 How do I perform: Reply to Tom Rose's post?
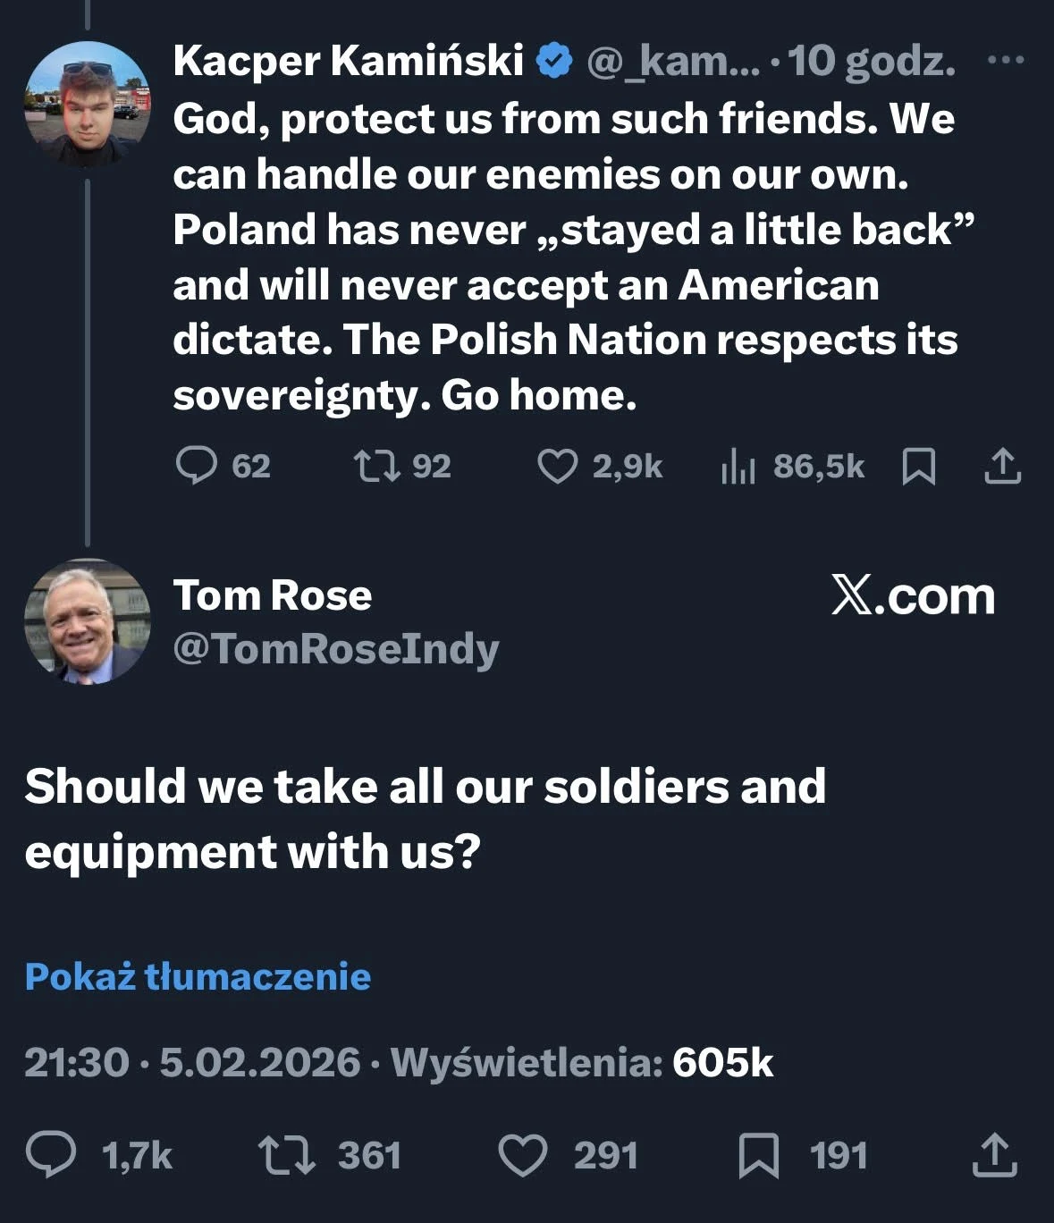[51, 1154]
